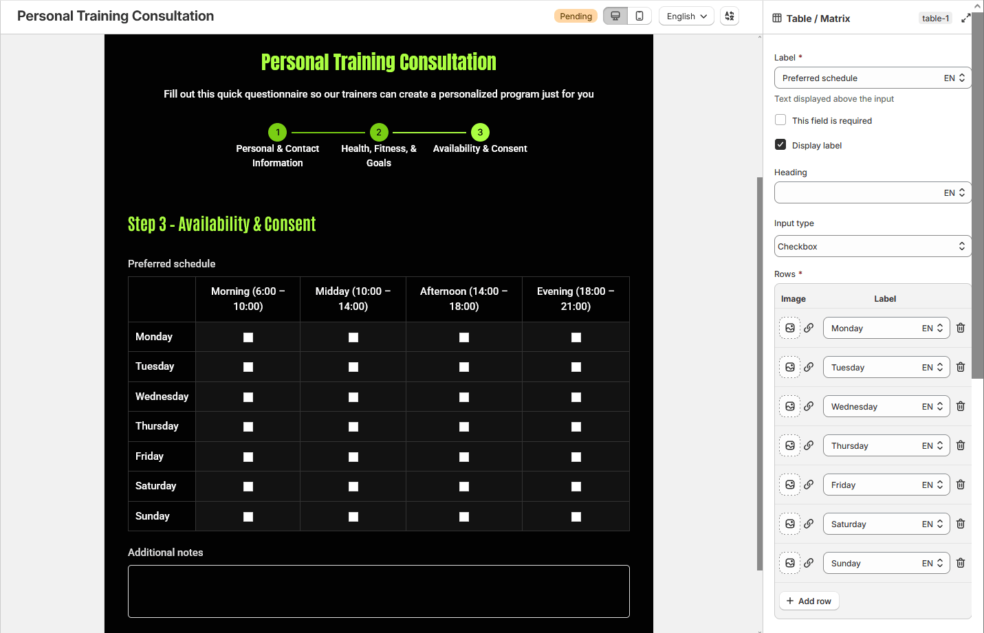Go to step 1 Personal & Contact Information

coord(277,132)
